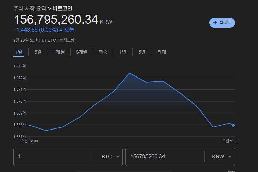Click the 오전 1:00 time label
This screenshot has width=258, height=172.
[x=230, y=141]
